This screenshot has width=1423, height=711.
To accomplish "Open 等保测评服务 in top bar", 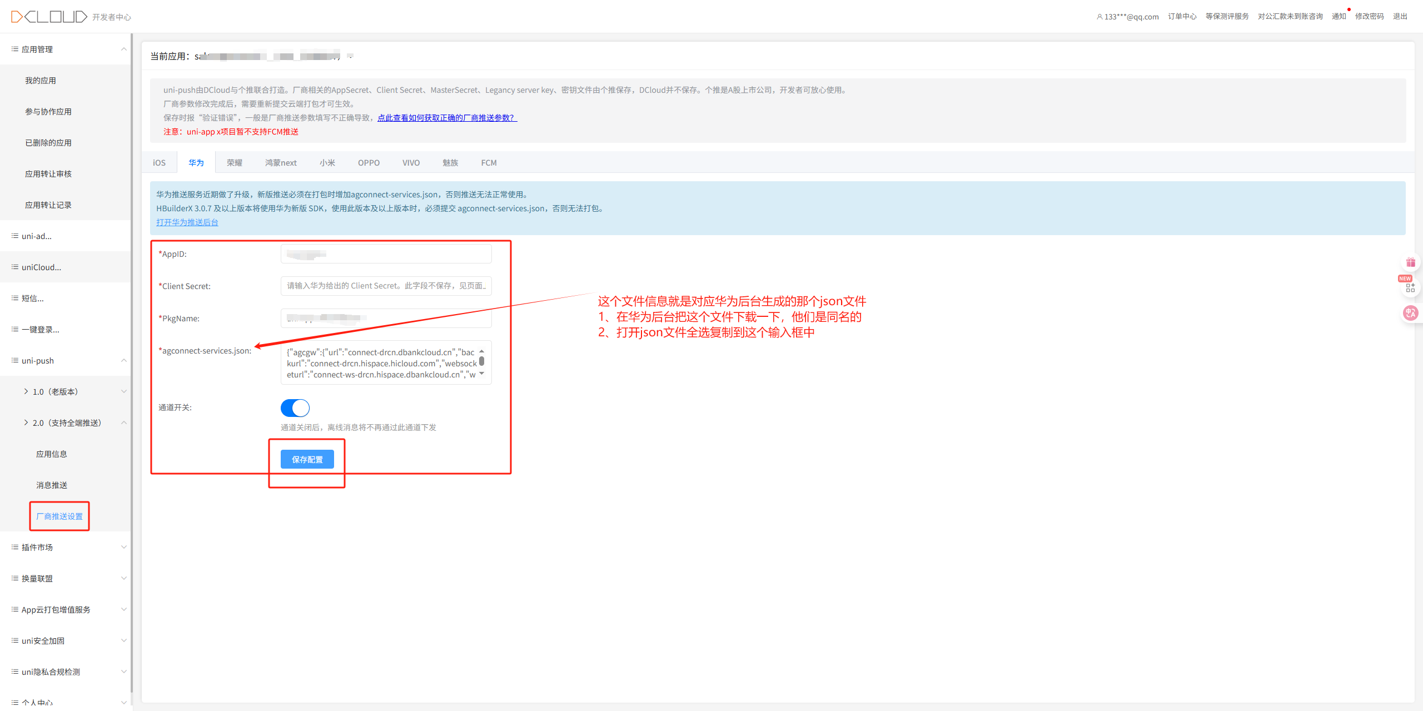I will point(1227,17).
